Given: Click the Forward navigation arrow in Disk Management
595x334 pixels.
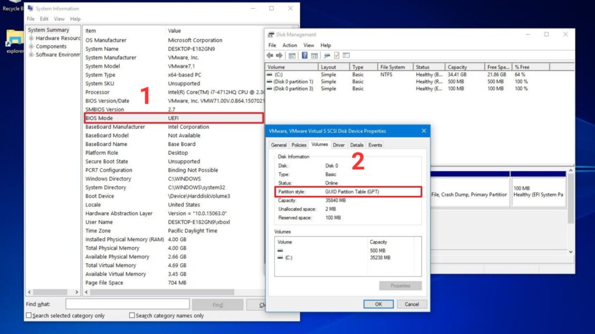Looking at the screenshot, I should pos(279,55).
